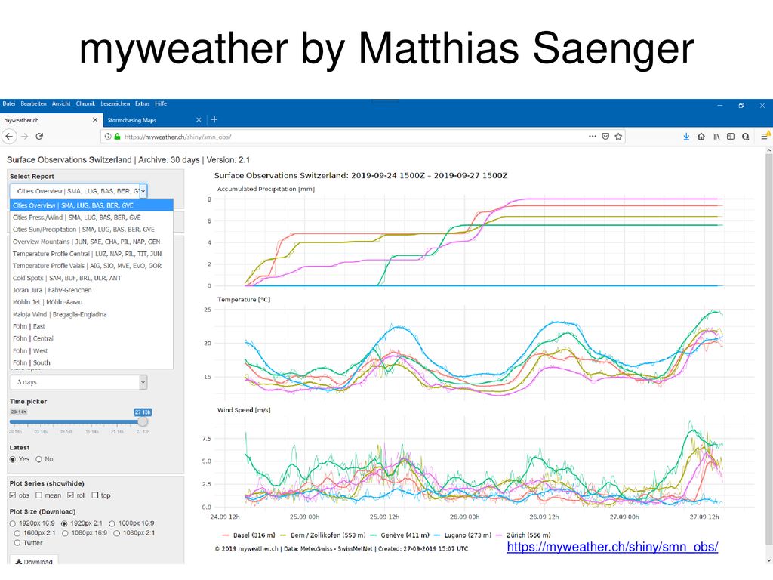Click the site information icon in address bar
Viewport: 773px width, 580px height.
[x=107, y=137]
